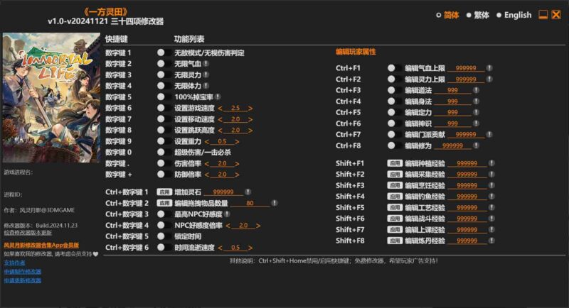Click the info icon beside 增加灵石 value

click(x=248, y=192)
